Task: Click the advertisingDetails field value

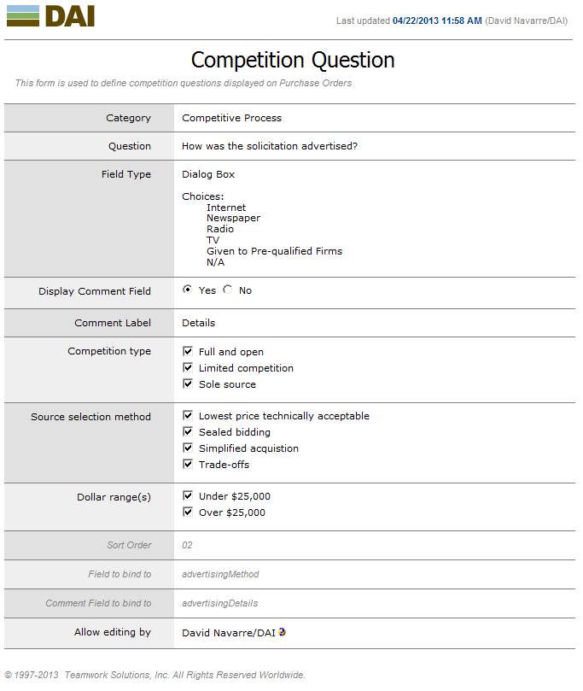Action: tap(219, 603)
